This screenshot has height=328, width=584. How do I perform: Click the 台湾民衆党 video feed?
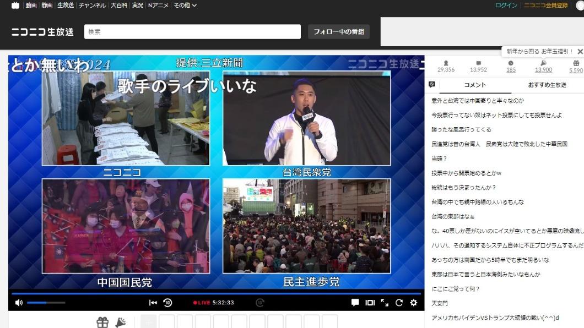pos(306,119)
